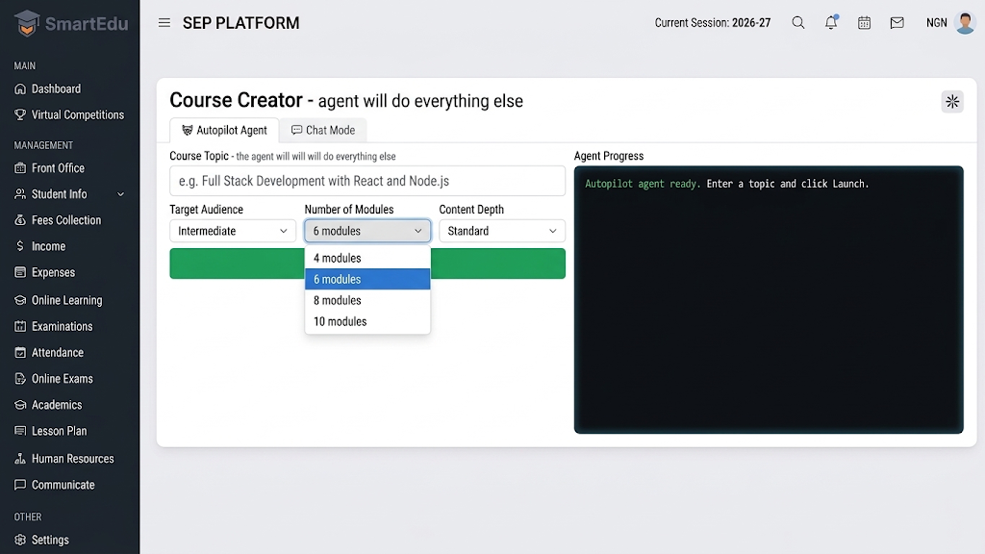The height and width of the screenshot is (554, 985).
Task: Click the user avatar picture
Action: pyautogui.click(x=965, y=23)
